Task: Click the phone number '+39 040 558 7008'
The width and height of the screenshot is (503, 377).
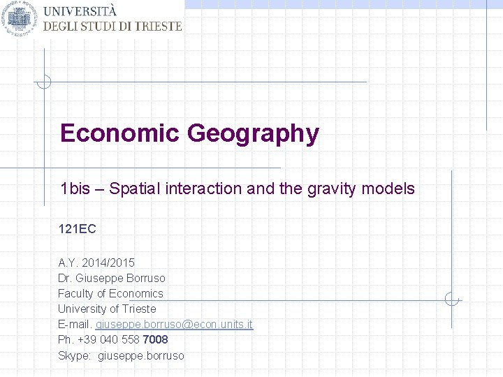Action: (123, 339)
